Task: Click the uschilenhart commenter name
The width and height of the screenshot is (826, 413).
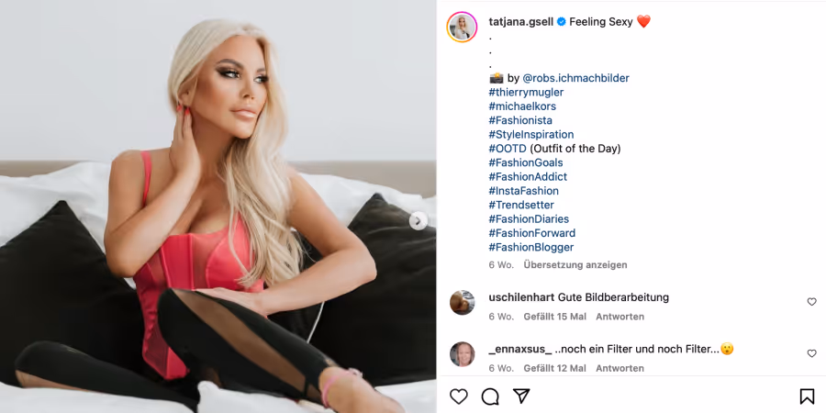Action: 521,297
